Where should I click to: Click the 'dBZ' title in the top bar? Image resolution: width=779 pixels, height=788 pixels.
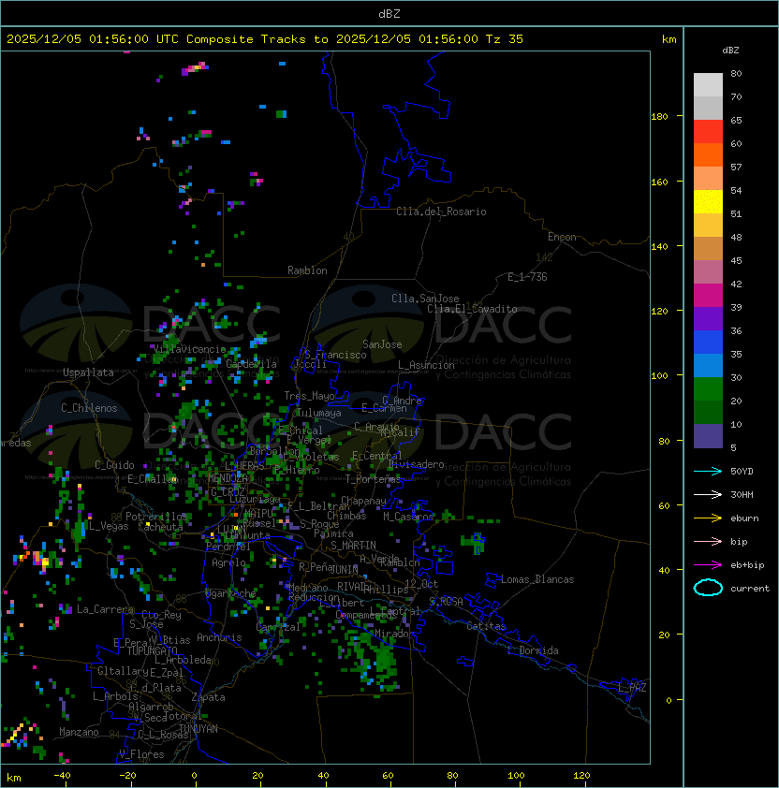coord(389,14)
